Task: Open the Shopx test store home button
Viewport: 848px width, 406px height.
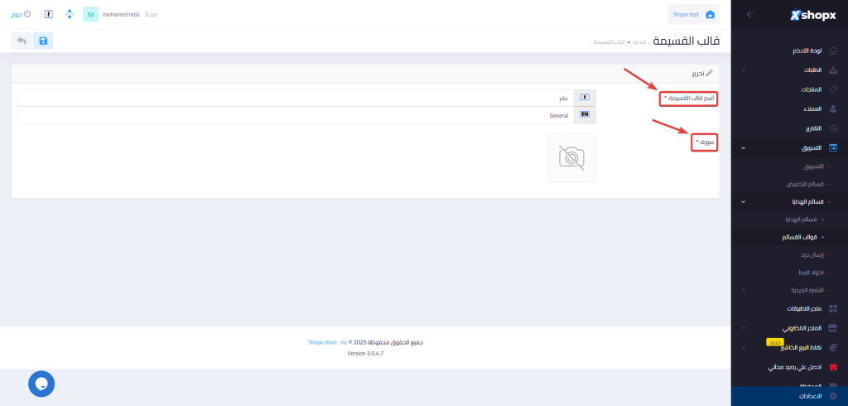Action: pyautogui.click(x=694, y=14)
